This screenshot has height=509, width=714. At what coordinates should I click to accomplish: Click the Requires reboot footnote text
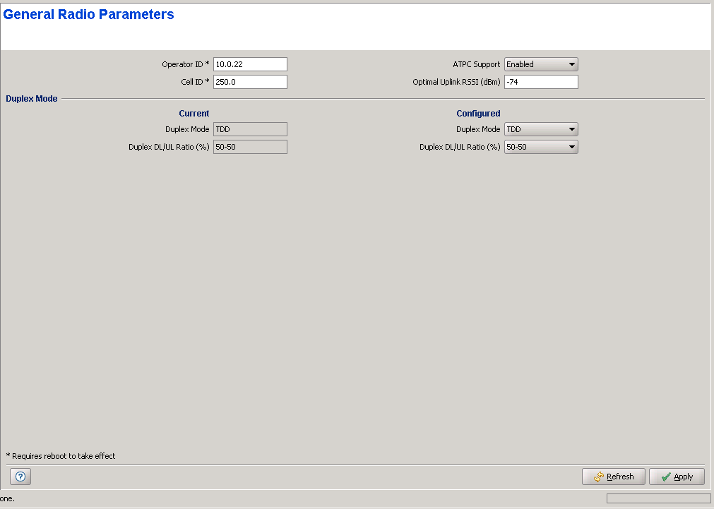(x=61, y=456)
